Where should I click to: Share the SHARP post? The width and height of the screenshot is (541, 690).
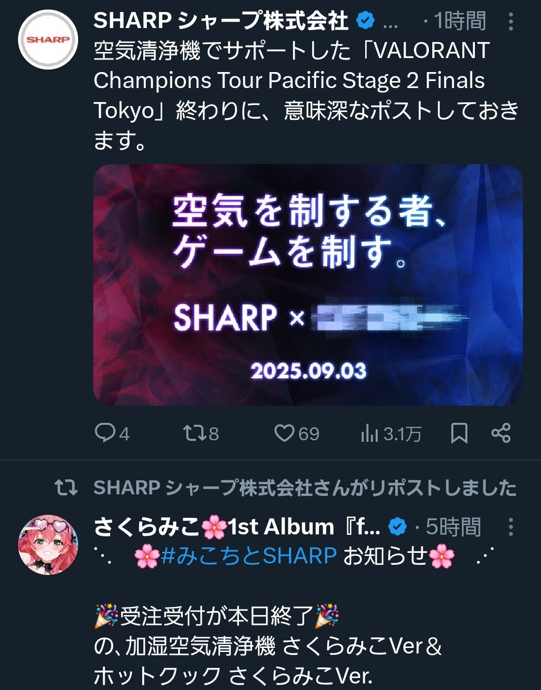pyautogui.click(x=500, y=433)
